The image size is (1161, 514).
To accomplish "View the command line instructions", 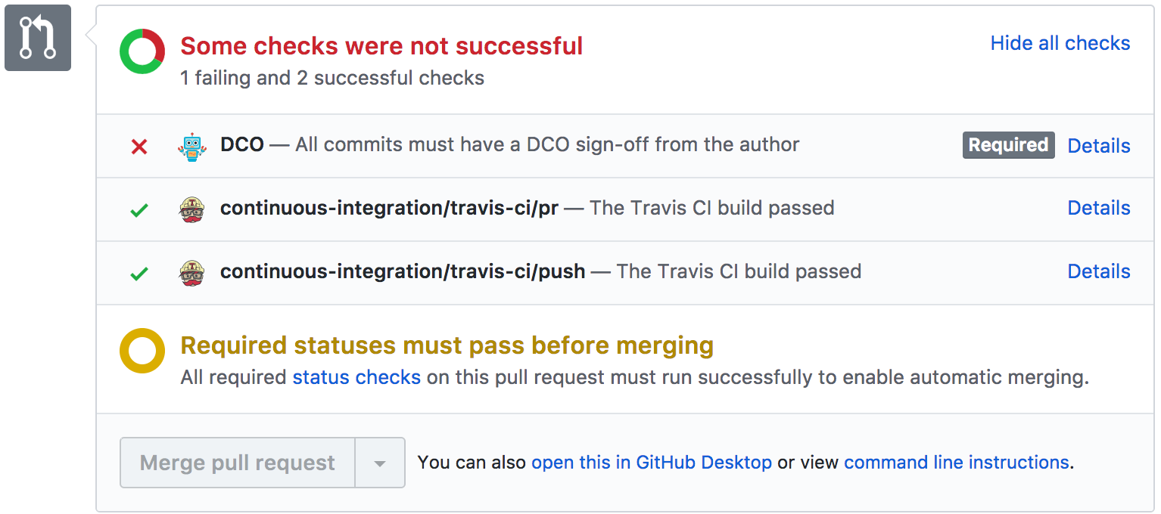I will (956, 462).
